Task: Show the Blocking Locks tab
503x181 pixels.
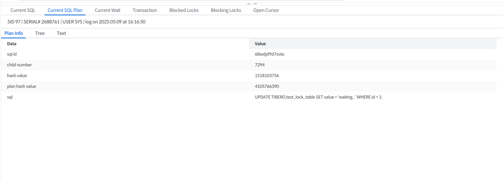Action: tap(226, 10)
